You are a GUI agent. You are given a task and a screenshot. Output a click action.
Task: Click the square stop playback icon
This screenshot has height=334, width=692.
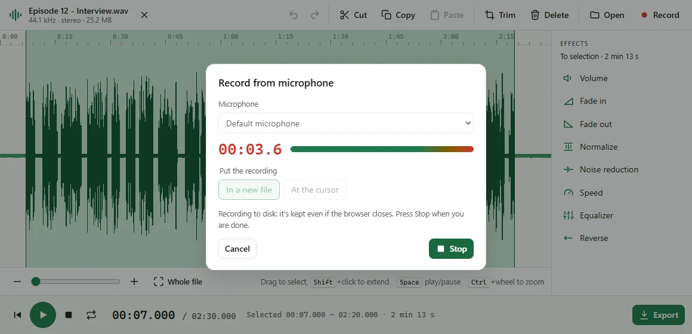point(69,315)
